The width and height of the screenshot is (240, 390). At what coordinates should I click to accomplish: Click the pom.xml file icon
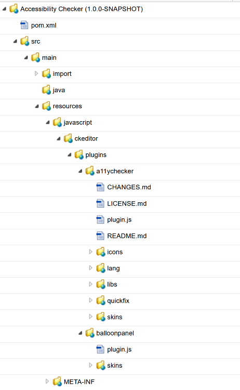click(x=24, y=25)
